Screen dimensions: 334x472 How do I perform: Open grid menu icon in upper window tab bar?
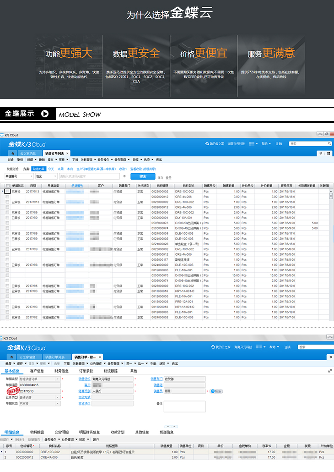(x=329, y=154)
